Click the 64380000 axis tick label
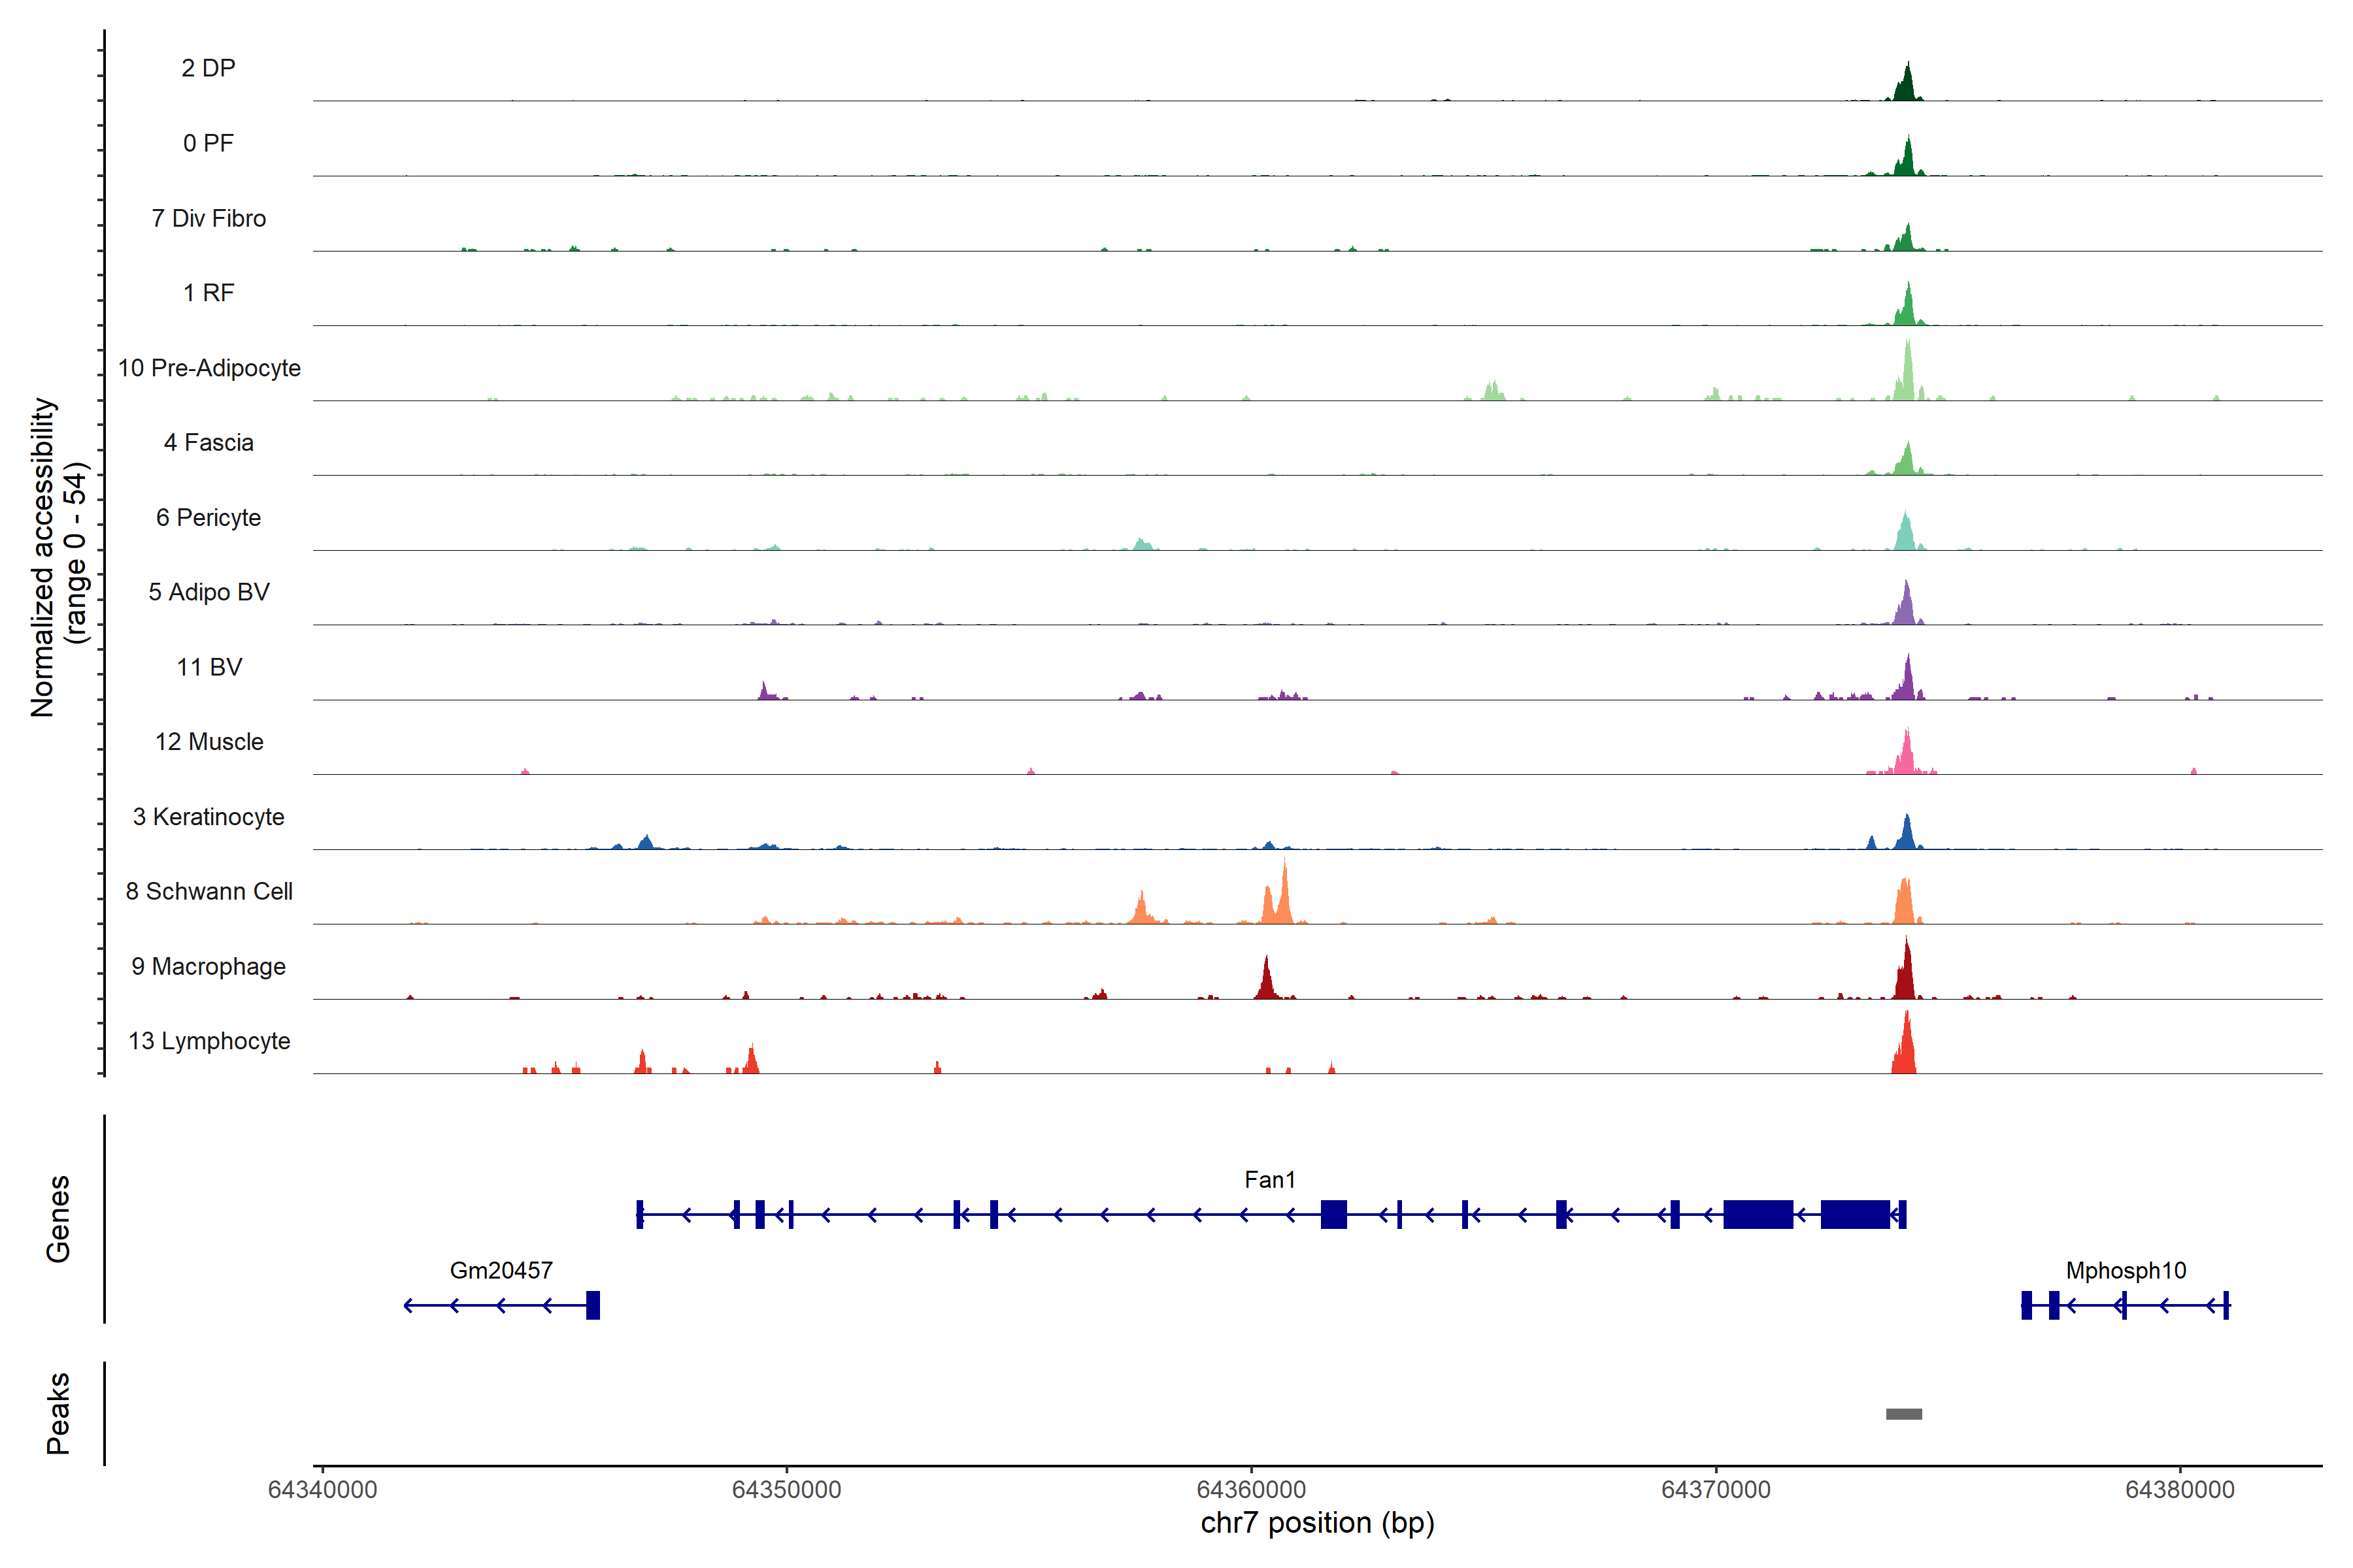This screenshot has width=2353, height=1568. coord(2180,1490)
